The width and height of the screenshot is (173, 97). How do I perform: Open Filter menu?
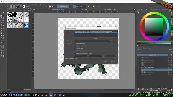[x=24, y=4]
